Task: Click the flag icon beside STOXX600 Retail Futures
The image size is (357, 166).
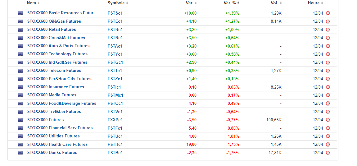Action: click(20, 30)
